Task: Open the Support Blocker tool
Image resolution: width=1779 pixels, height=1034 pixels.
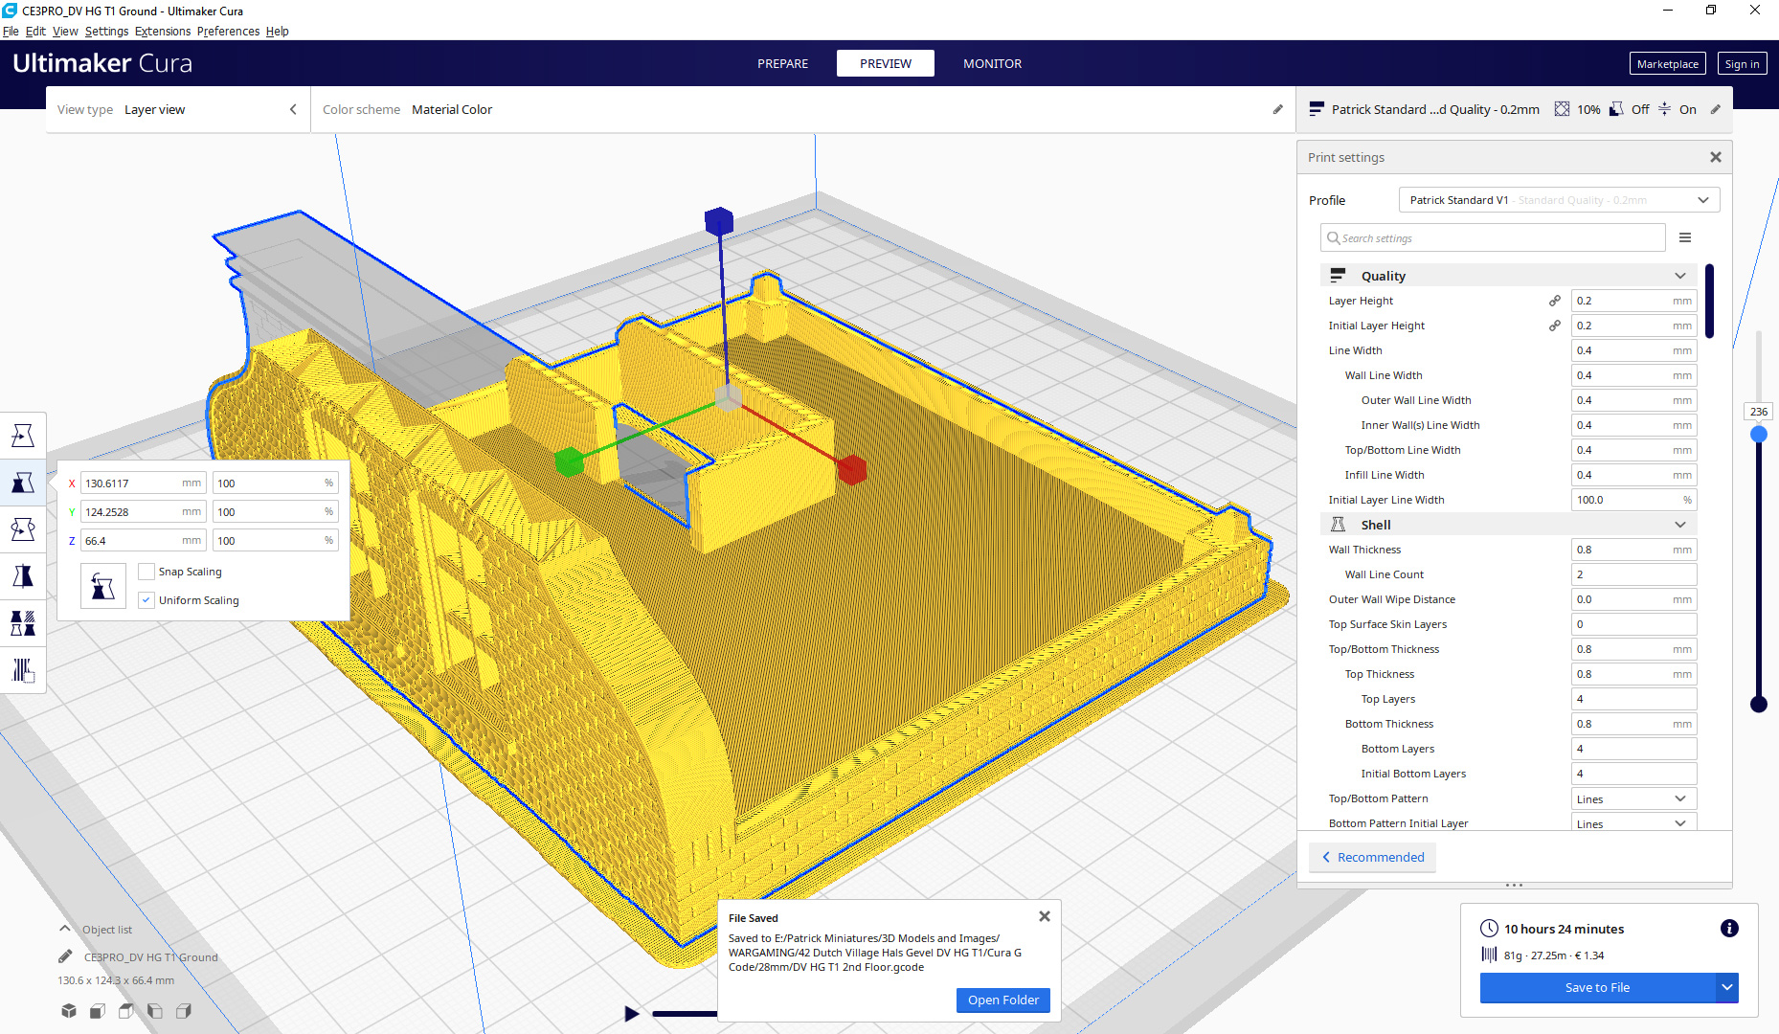Action: [x=23, y=670]
